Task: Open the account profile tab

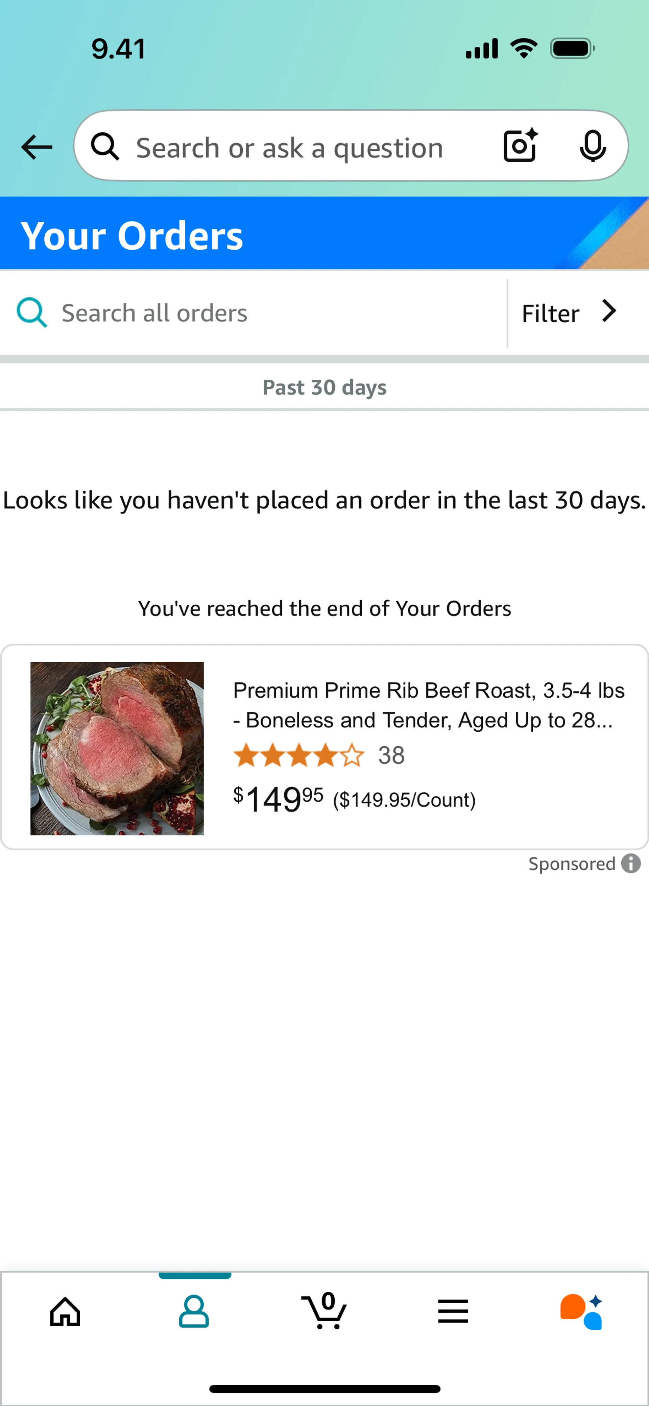Action: click(x=194, y=1311)
